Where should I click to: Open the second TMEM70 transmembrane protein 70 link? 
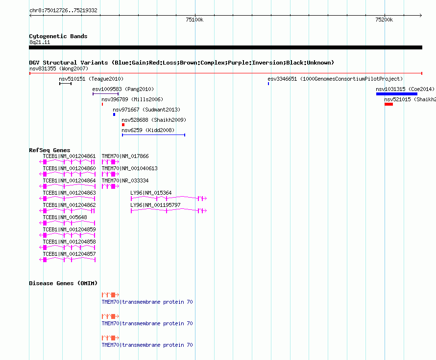[147, 323]
